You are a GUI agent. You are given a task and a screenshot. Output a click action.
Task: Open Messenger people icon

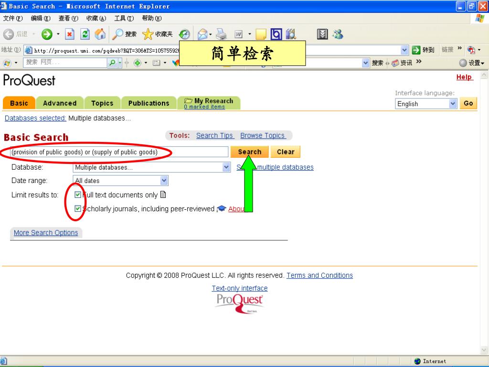(338, 34)
